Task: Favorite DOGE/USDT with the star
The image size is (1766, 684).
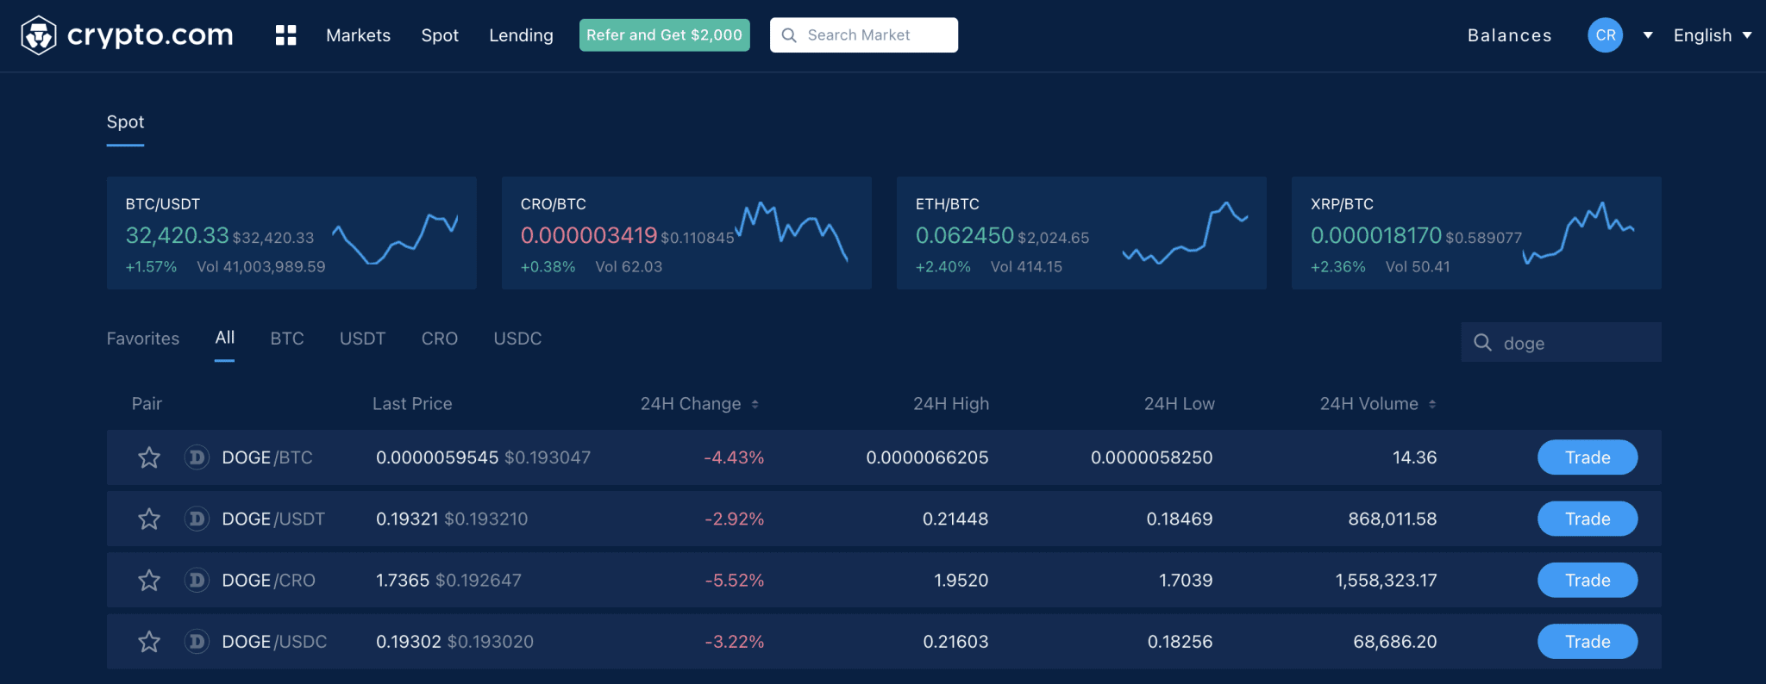Action: point(149,519)
